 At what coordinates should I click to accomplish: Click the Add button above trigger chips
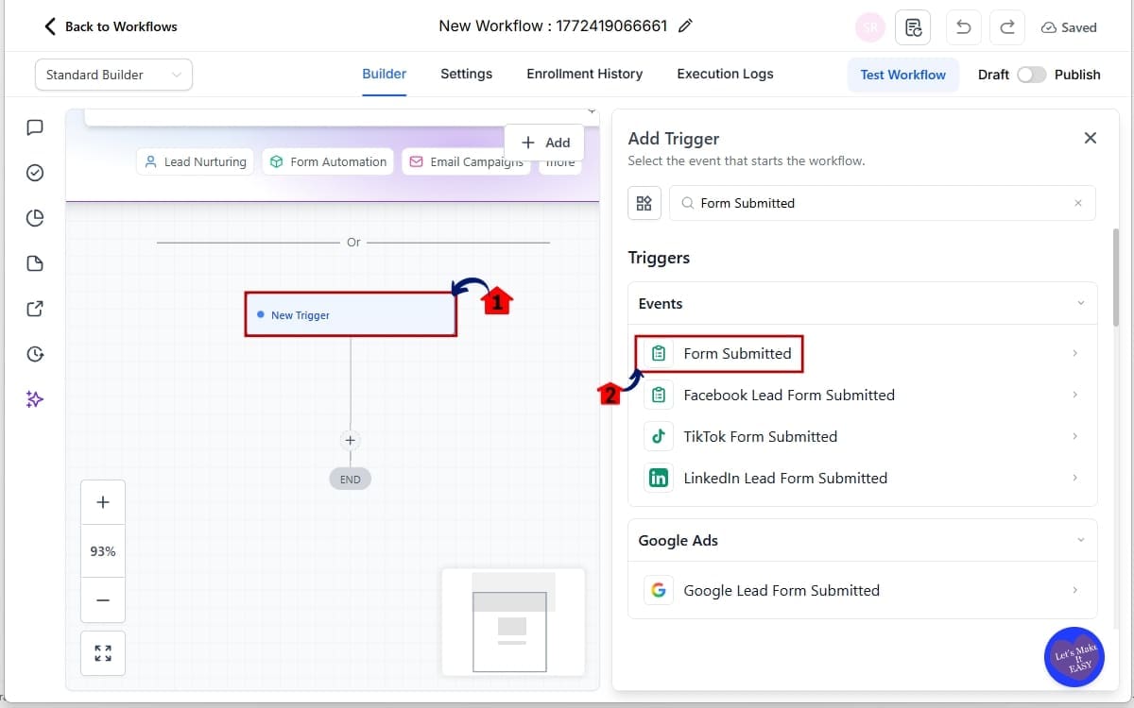543,142
